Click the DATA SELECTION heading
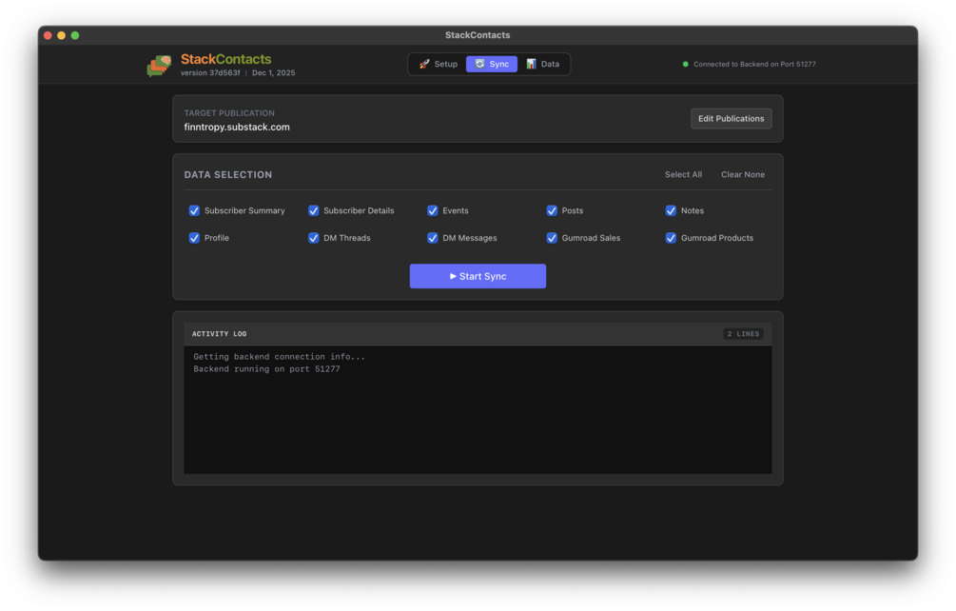The width and height of the screenshot is (956, 611). tap(228, 174)
